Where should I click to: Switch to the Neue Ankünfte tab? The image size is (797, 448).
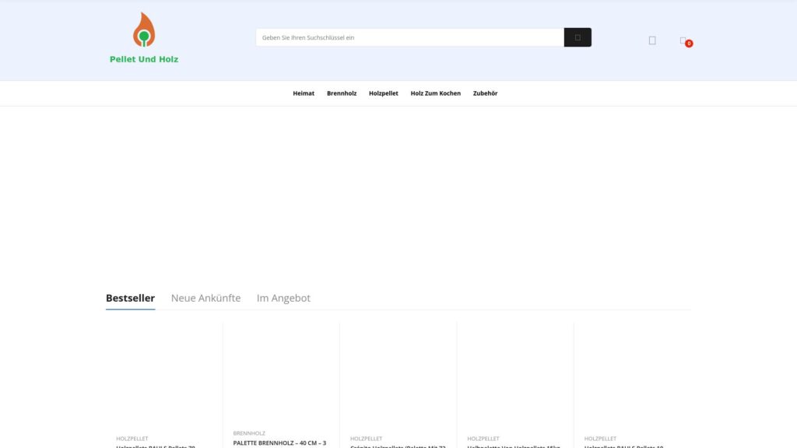tap(206, 298)
